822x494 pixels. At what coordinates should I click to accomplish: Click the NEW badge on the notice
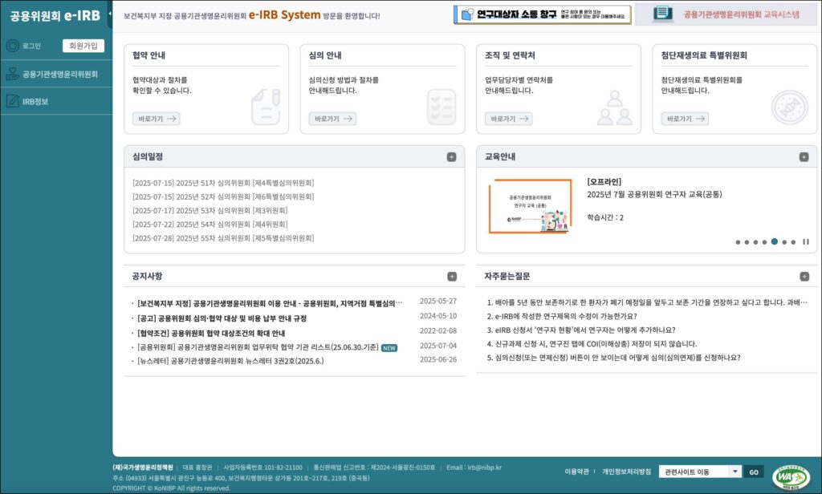[x=389, y=348]
